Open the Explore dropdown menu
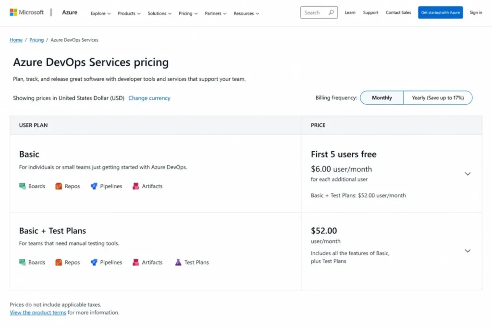This screenshot has width=492, height=328. [100, 13]
